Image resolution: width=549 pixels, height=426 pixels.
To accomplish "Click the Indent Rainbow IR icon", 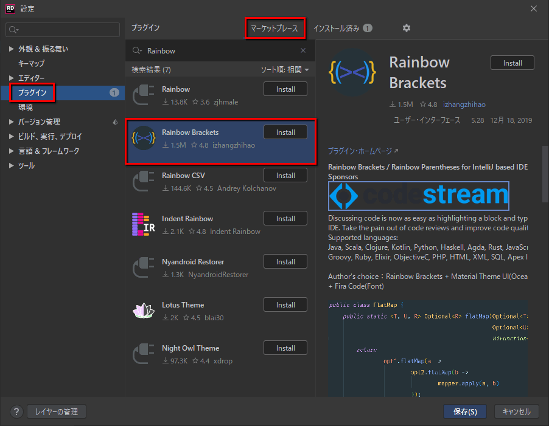I will (144, 224).
